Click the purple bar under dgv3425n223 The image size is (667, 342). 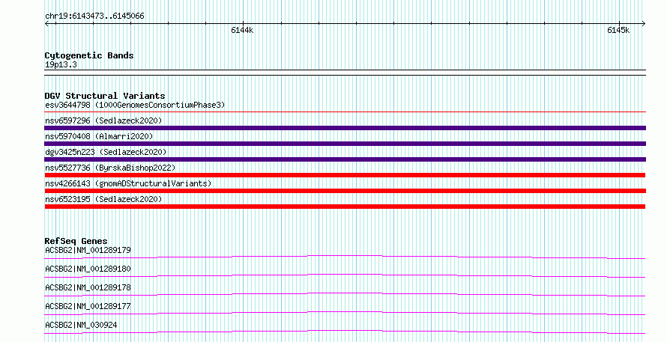pos(345,159)
